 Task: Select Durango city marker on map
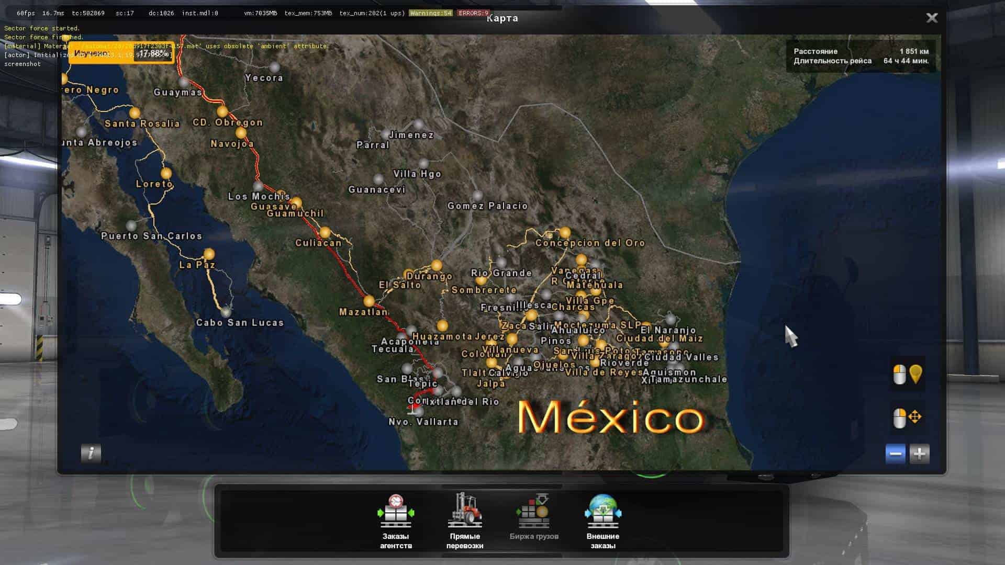click(437, 266)
